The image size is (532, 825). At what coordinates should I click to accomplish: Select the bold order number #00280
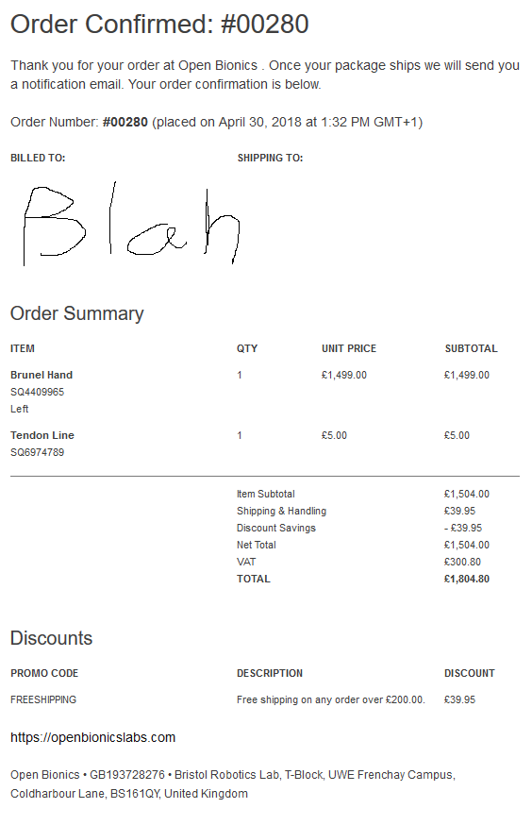(125, 122)
